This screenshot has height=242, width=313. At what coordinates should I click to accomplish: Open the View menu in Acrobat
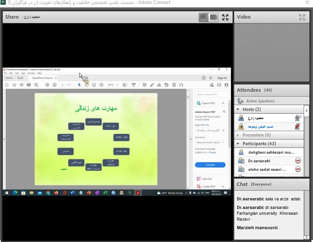[x=17, y=73]
